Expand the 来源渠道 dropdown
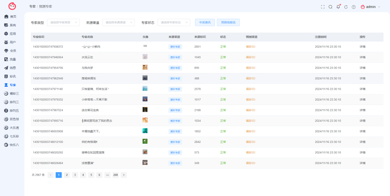This screenshot has height=196, width=390. click(119, 22)
